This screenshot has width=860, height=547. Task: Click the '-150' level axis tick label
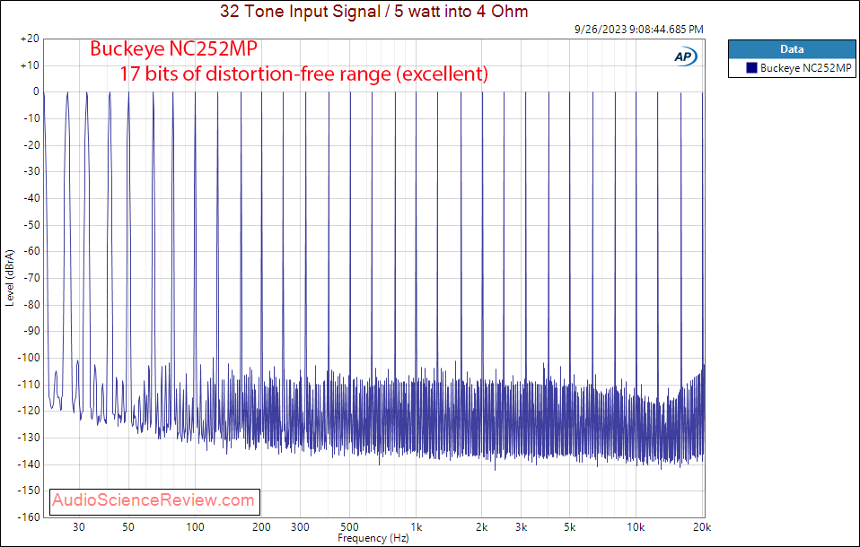pyautogui.click(x=29, y=491)
